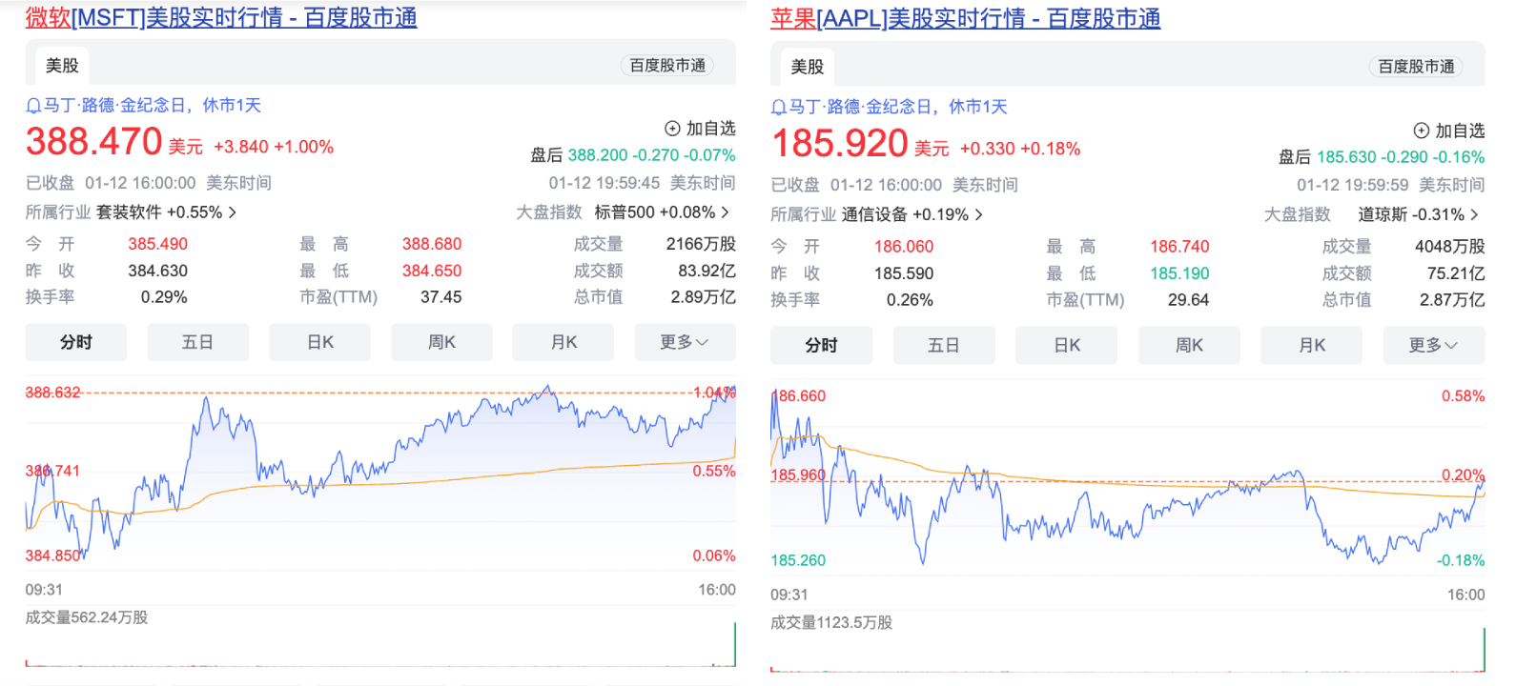Screen dimensions: 1516x686
Task: Select the 美股 tab in Apple card
Action: click(x=807, y=67)
